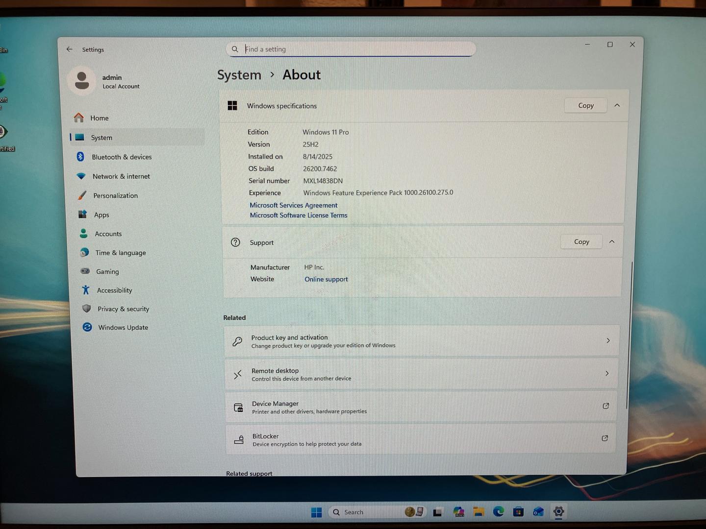Click the Find a setting search box
706x529 pixels.
pyautogui.click(x=352, y=49)
